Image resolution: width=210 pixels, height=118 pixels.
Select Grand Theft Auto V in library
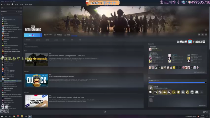[9, 63]
